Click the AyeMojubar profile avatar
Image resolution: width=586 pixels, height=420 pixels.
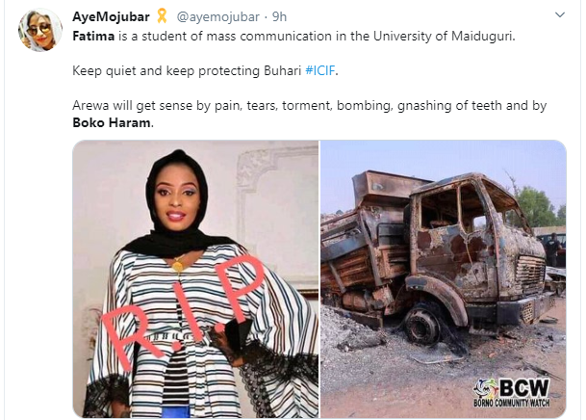40,29
